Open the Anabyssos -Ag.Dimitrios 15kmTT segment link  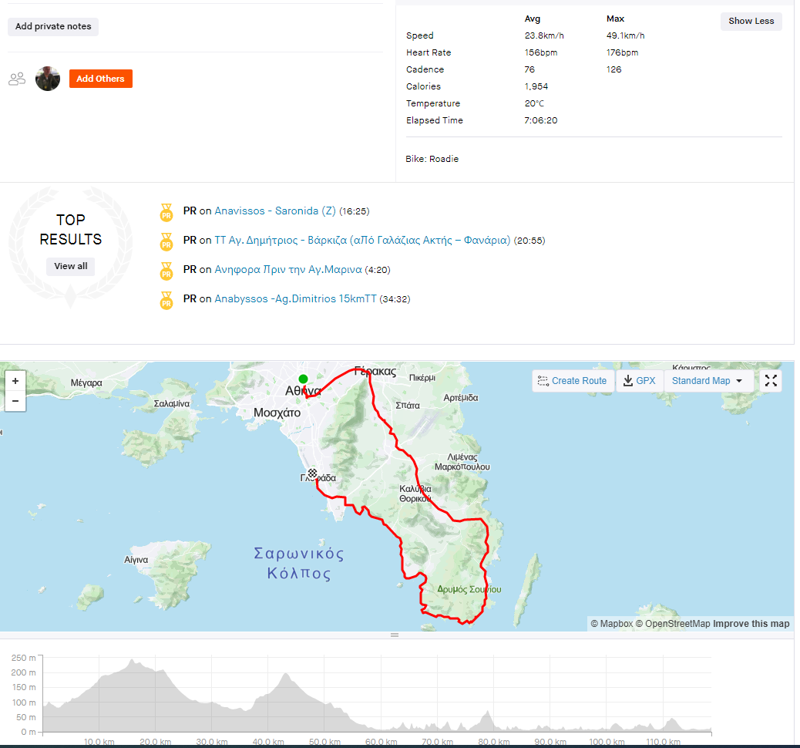tap(295, 298)
